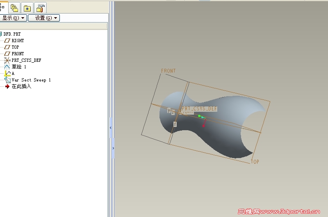Select DFD.PRT root node

click(x=12, y=34)
